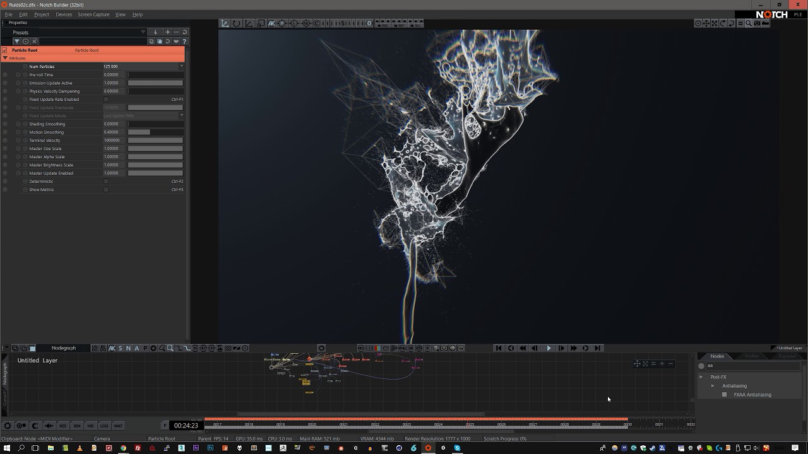Open the Help menu
The width and height of the screenshot is (808, 454).
pos(137,15)
